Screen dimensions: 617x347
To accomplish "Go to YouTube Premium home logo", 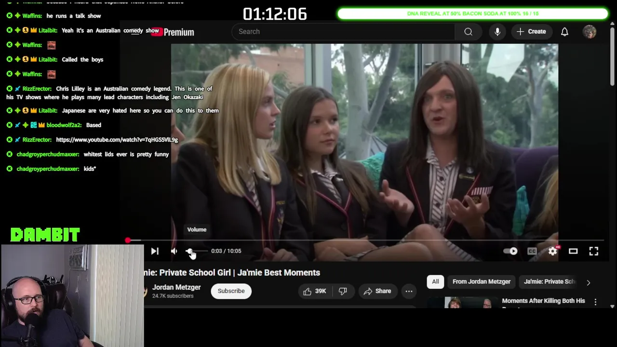I will point(172,32).
